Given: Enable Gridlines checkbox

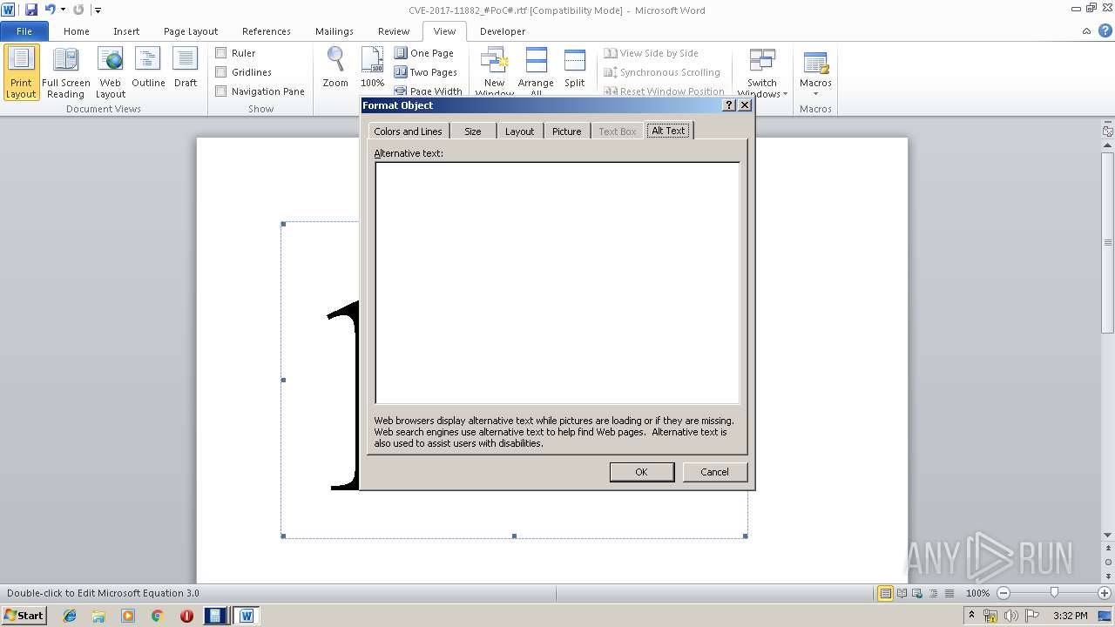Looking at the screenshot, I should (x=221, y=72).
